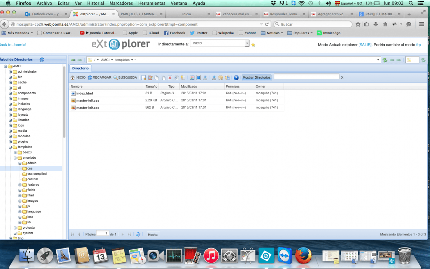Click the Buscar search field in Firefox
Image resolution: width=430 pixels, height=269 pixels.
coord(313,24)
